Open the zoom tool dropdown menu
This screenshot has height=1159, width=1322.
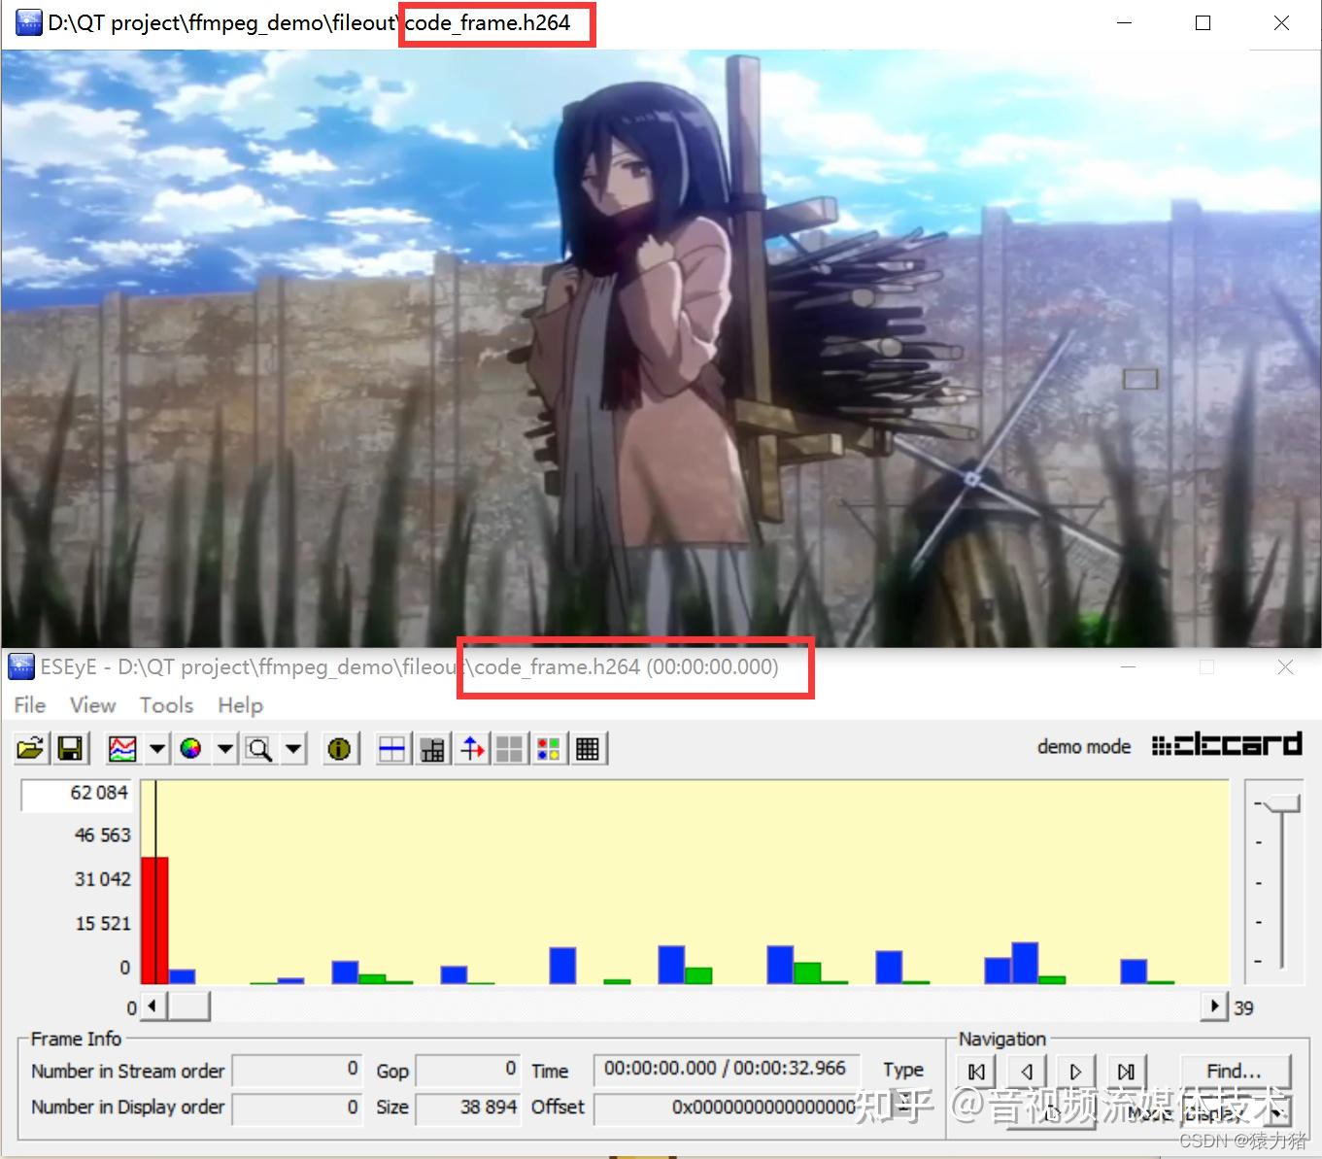coord(293,748)
